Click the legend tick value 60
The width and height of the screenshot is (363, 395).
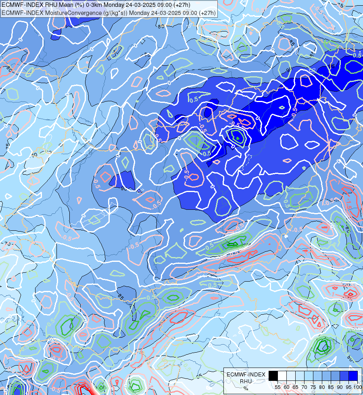click(286, 387)
